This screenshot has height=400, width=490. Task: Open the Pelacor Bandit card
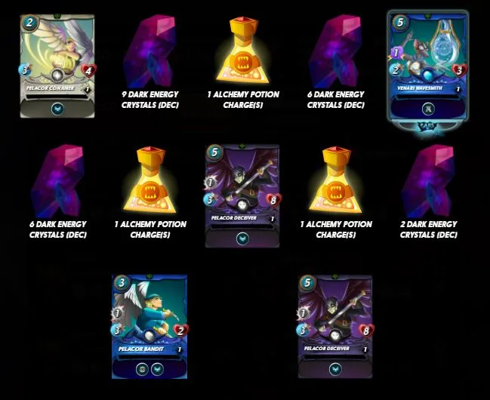149,327
